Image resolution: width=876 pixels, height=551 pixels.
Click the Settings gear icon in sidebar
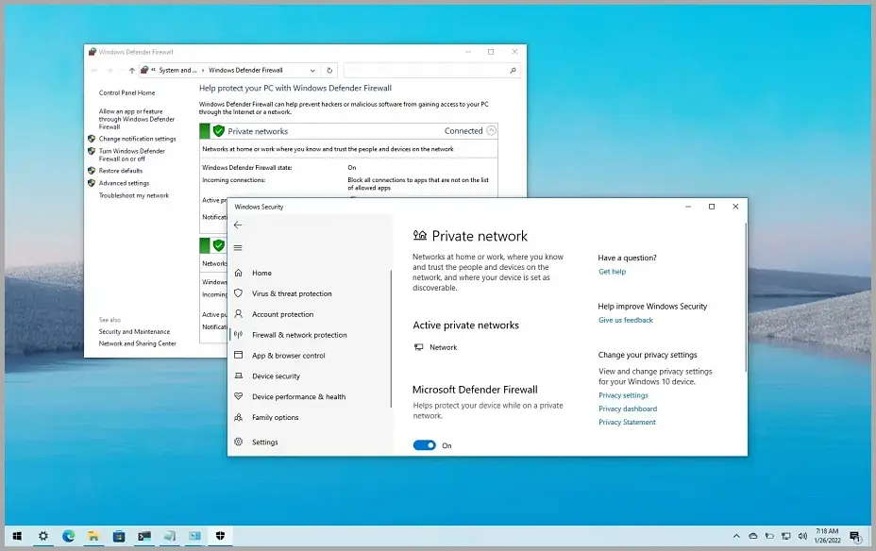point(239,442)
